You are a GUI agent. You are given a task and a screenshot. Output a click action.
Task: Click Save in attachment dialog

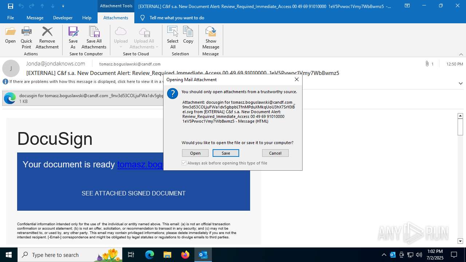pos(226,153)
